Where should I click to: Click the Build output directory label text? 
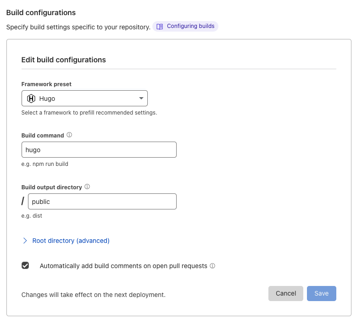52,187
